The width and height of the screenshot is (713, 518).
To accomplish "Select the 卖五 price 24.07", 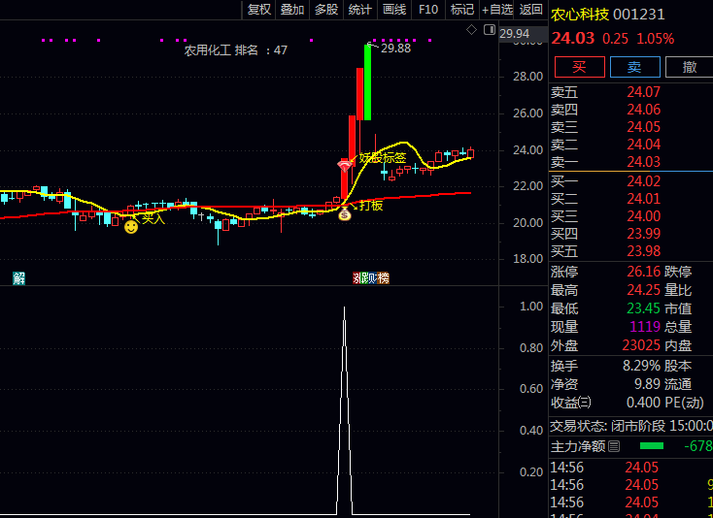I will 643,92.
